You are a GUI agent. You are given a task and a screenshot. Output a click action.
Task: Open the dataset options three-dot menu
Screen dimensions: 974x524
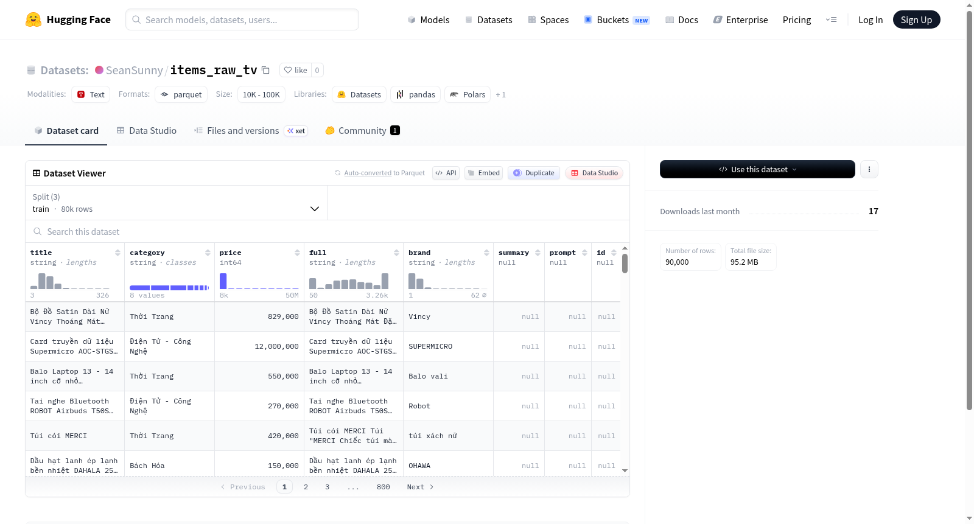(x=869, y=169)
